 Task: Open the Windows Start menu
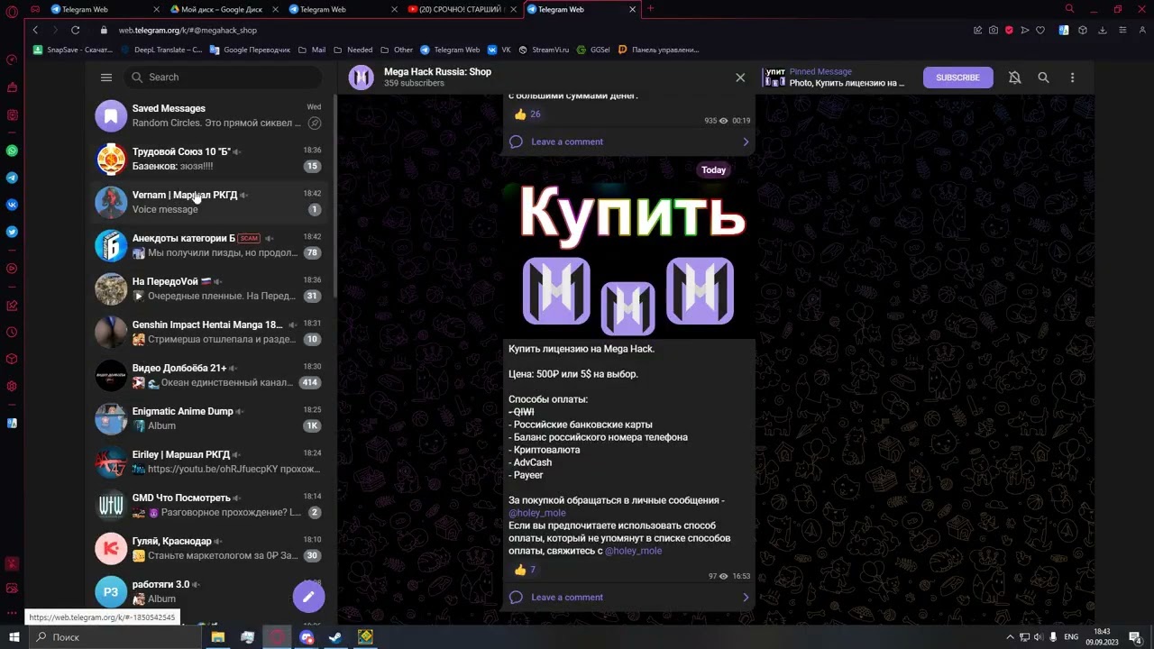(14, 637)
